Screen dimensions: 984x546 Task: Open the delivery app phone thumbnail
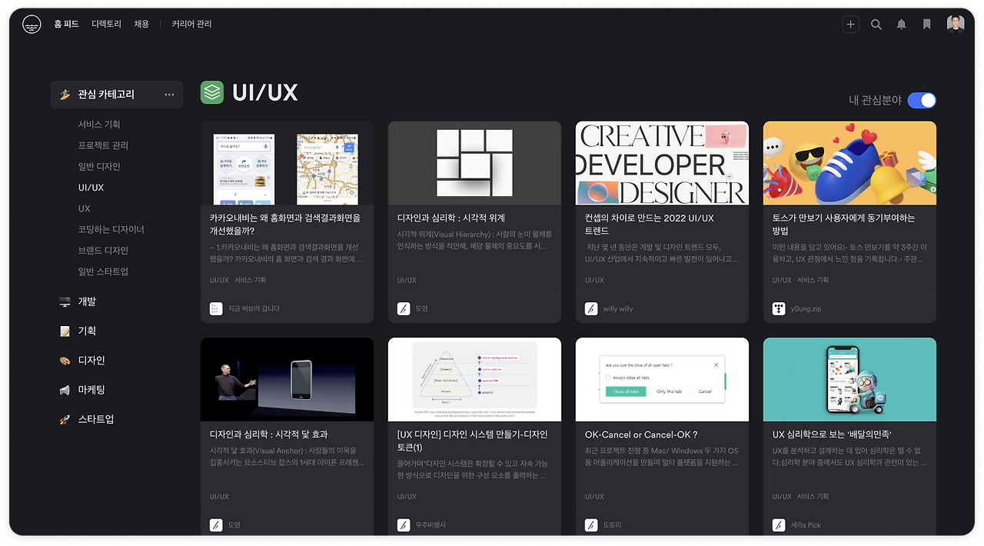(849, 380)
